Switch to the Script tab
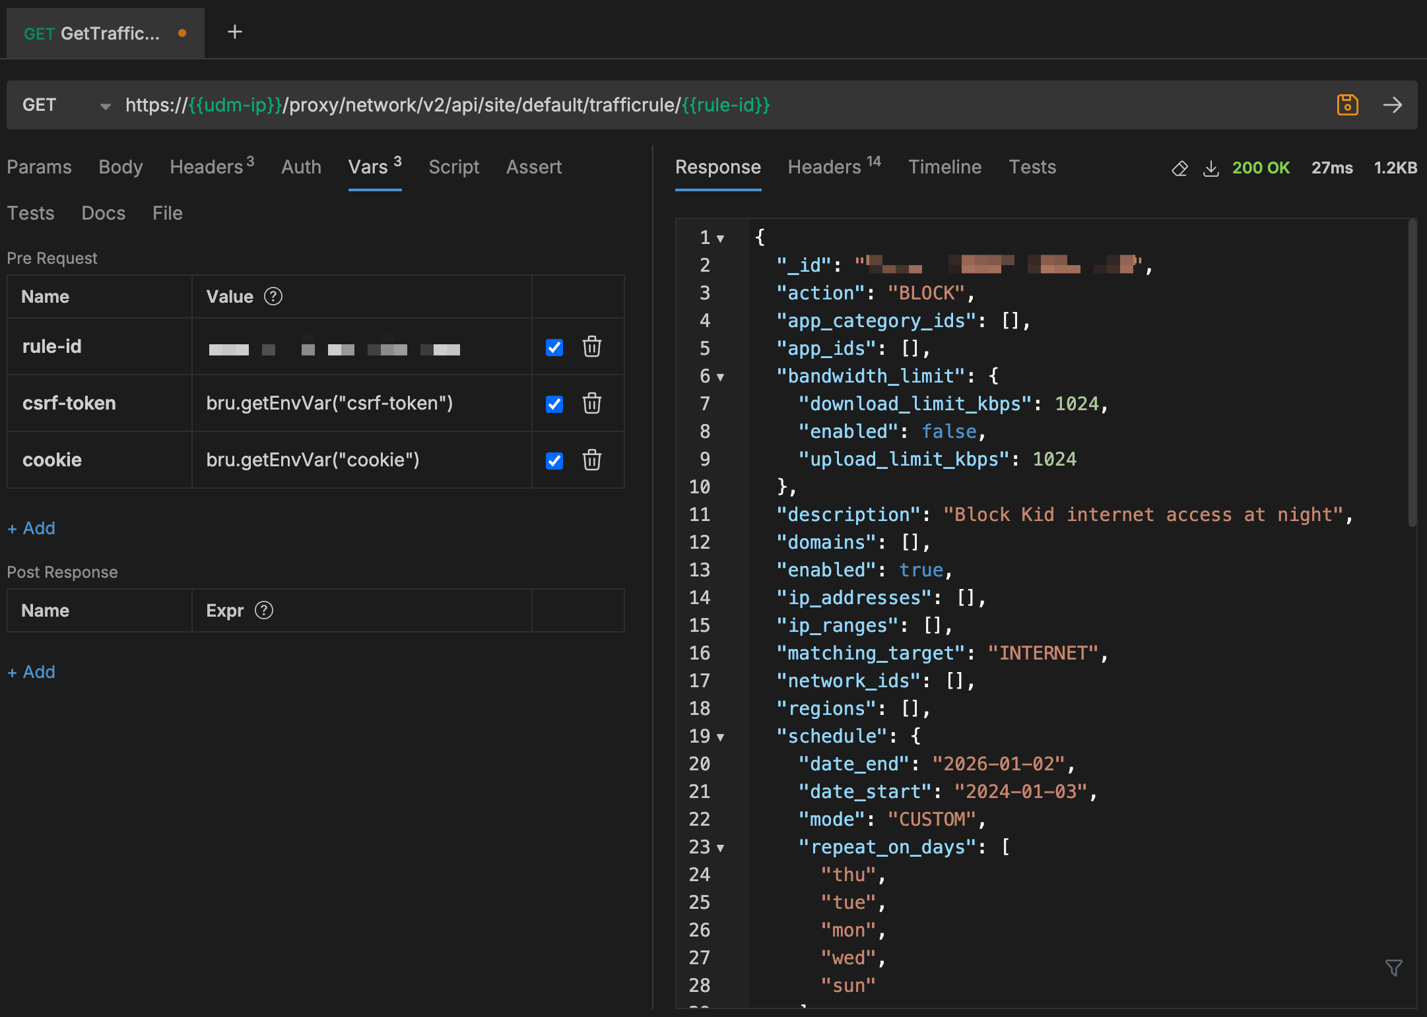Image resolution: width=1427 pixels, height=1017 pixels. point(453,168)
